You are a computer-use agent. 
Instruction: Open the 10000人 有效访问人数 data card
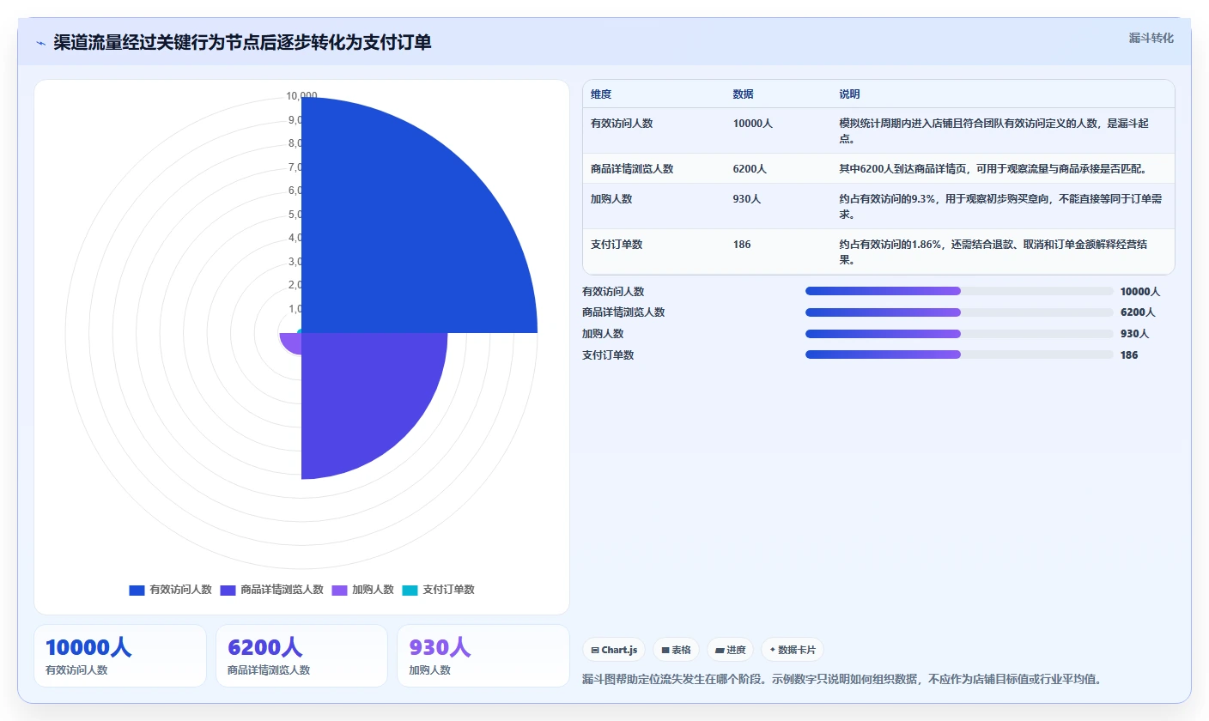tap(120, 656)
